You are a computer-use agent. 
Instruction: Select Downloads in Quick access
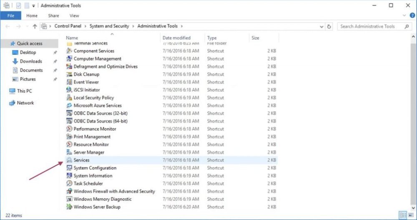(31, 61)
